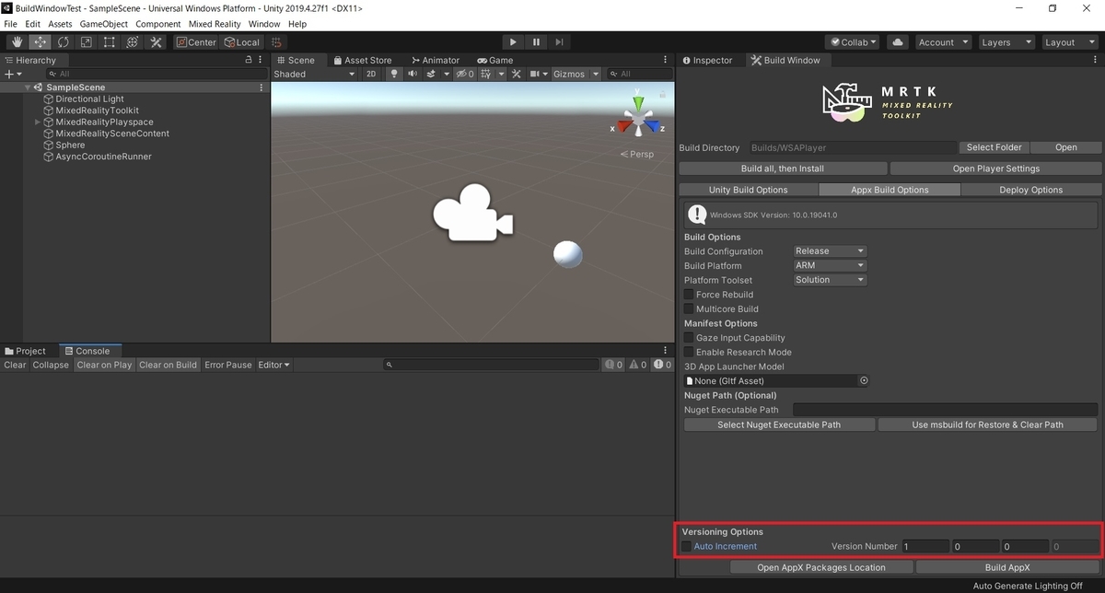Viewport: 1105px width, 593px height.
Task: Toggle hidden objects visibility icon
Action: tap(465, 74)
